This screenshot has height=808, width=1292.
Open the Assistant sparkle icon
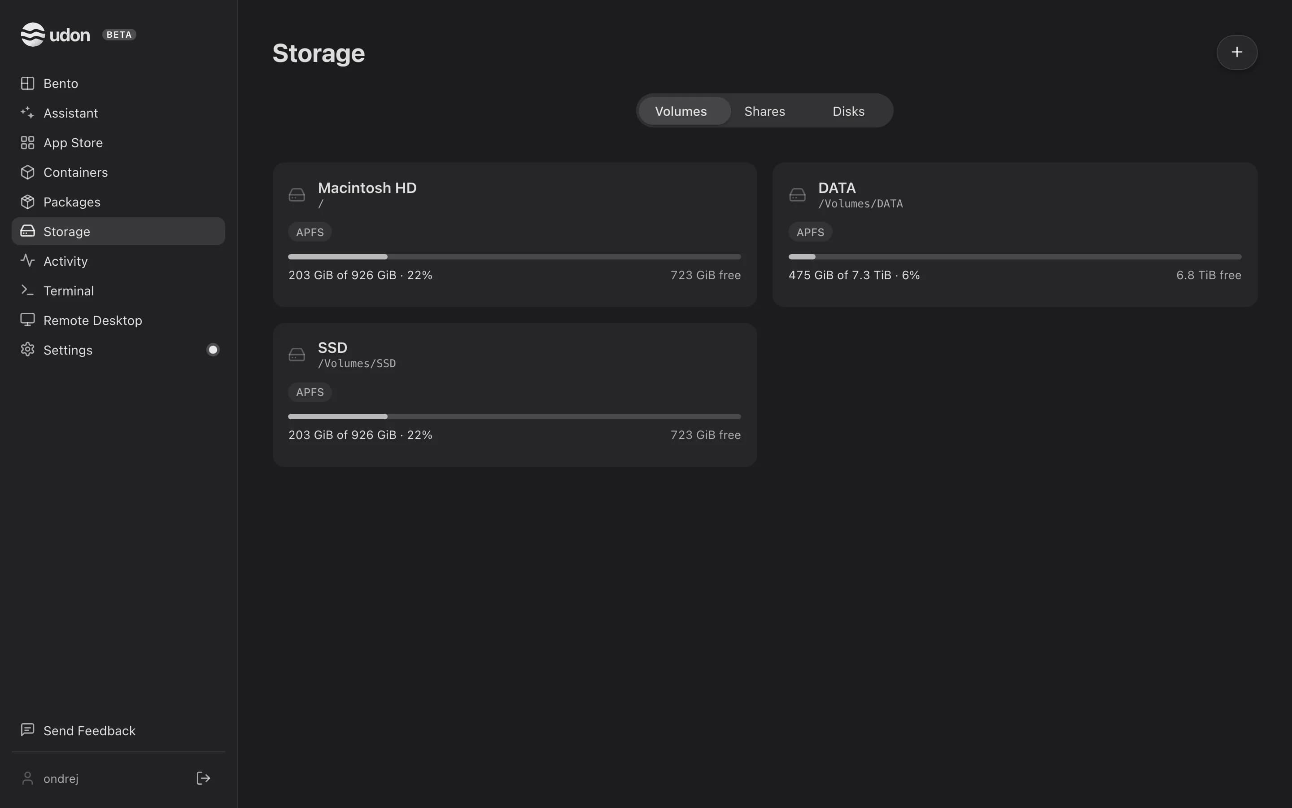[x=27, y=113]
